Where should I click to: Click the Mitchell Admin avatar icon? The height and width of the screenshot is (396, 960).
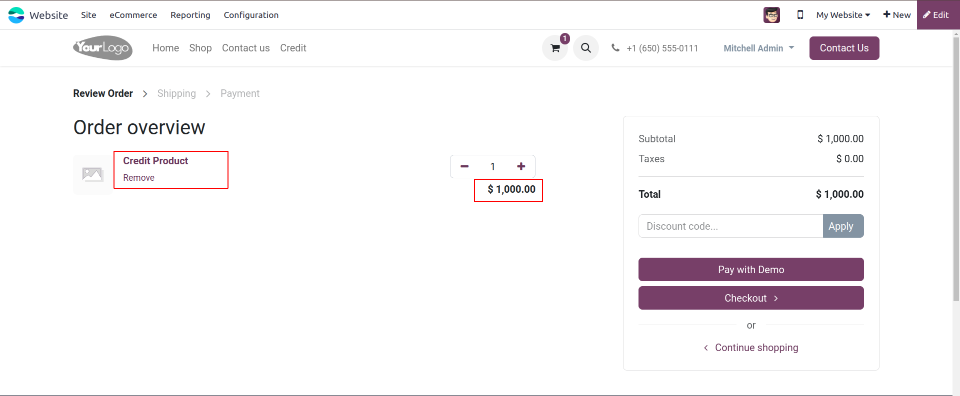coord(771,15)
